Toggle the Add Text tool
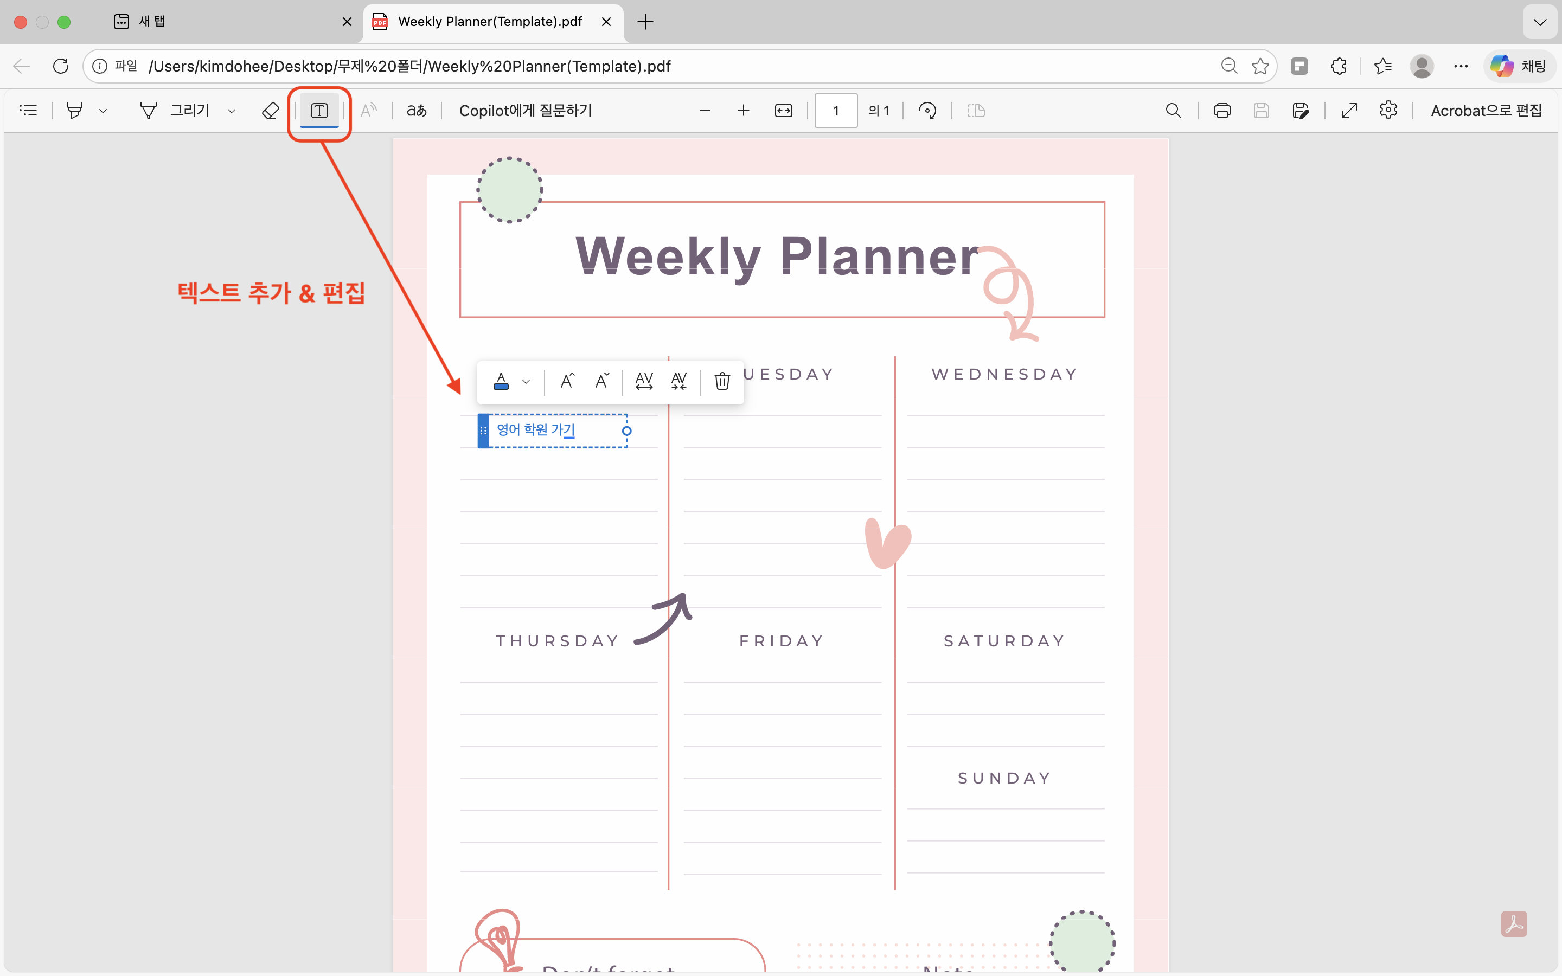 coord(319,111)
